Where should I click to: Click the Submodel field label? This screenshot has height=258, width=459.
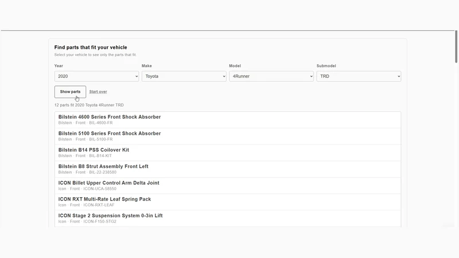click(x=326, y=66)
